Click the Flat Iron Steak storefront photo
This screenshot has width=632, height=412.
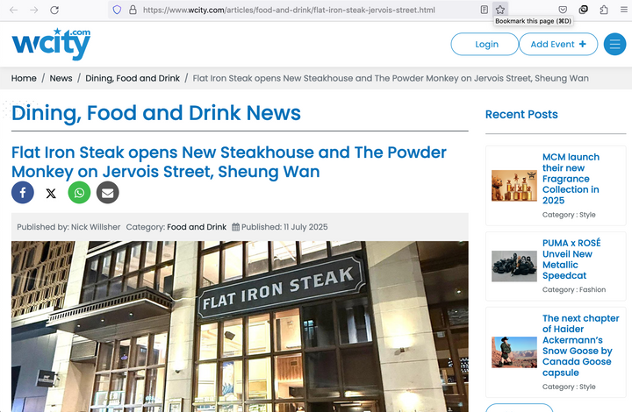(x=240, y=326)
